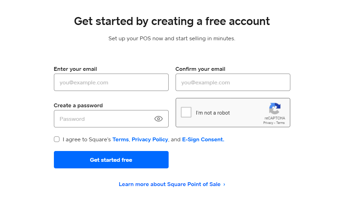Check the I'm not a robot box

point(186,112)
